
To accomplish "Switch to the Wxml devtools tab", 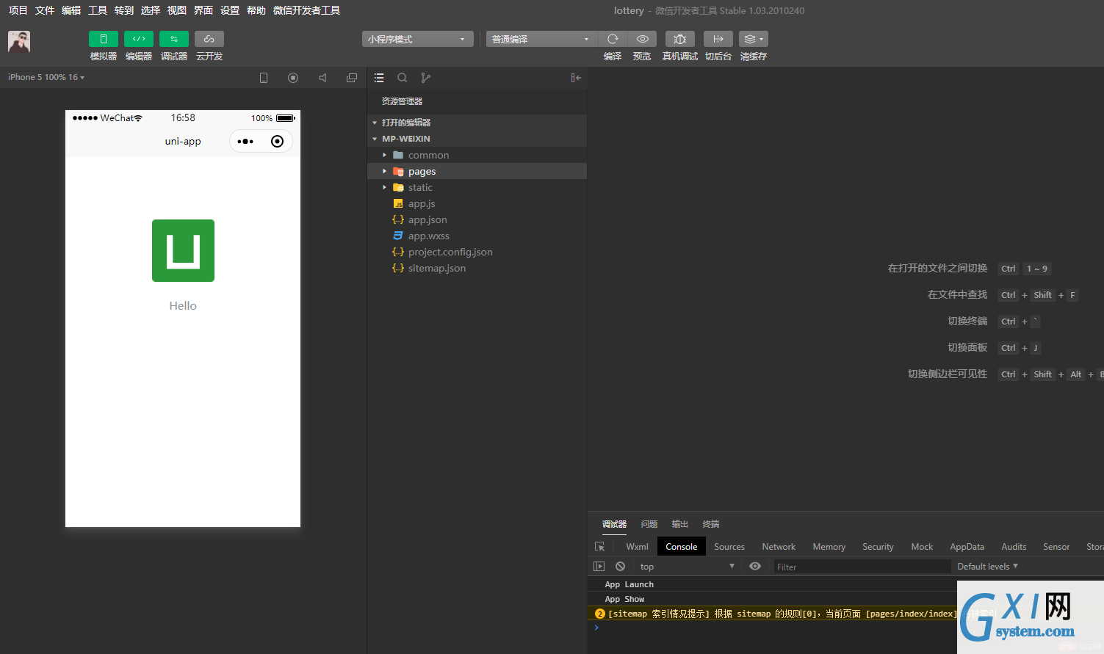I will pos(637,547).
